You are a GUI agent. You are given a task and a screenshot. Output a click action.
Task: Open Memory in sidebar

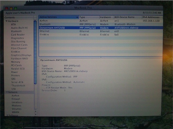16,62
